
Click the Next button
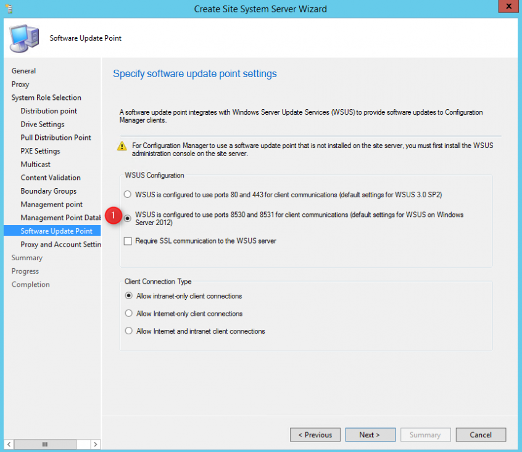pos(370,434)
